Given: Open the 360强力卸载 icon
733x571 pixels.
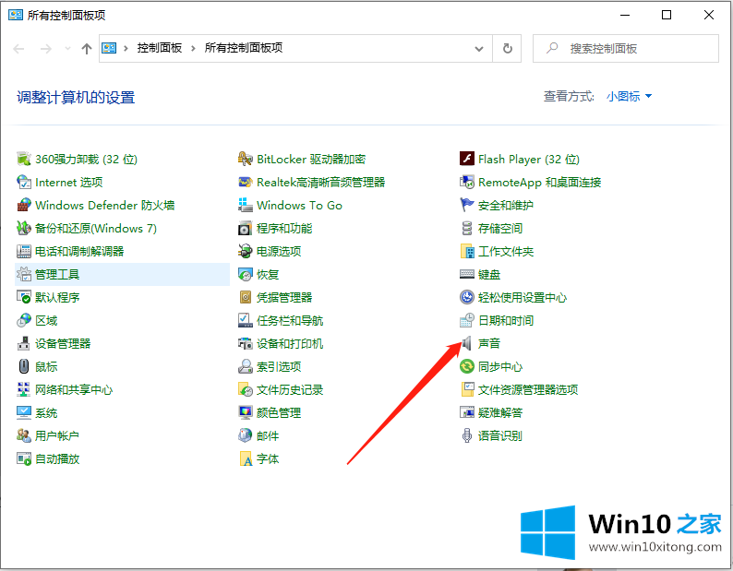Looking at the screenshot, I should click(24, 159).
